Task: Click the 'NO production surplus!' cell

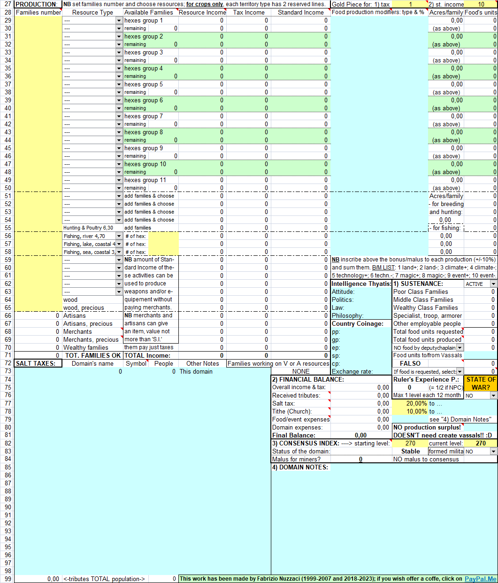Action: tap(428, 428)
